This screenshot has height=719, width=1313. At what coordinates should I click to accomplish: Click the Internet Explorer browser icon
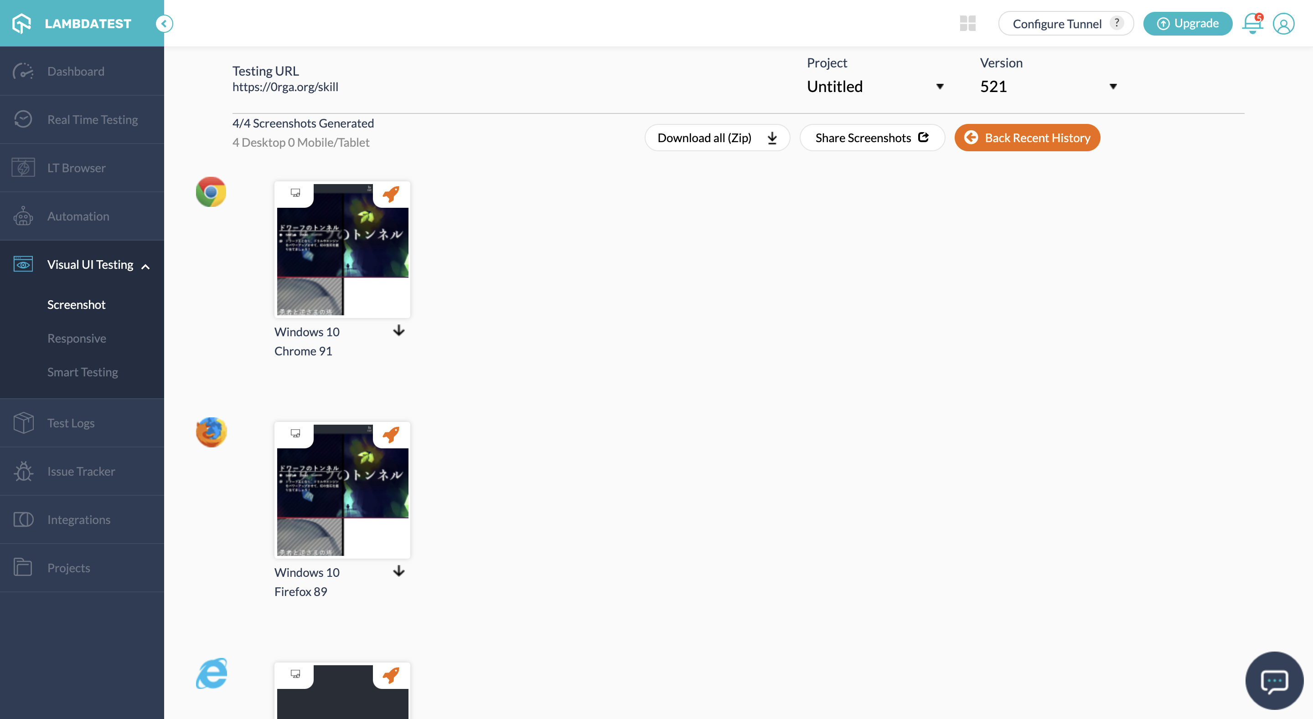(x=211, y=673)
